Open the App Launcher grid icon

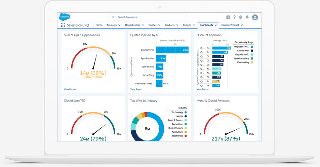pos(63,25)
